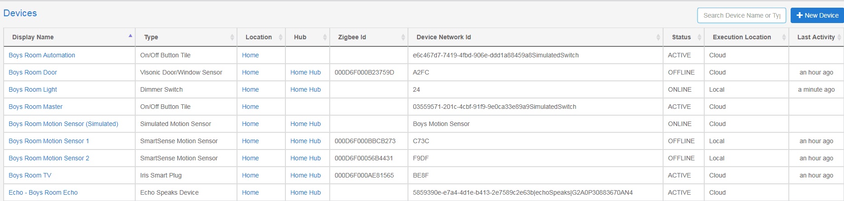Open Home Hub link for Boys Room TV
The image size is (844, 201).
click(x=305, y=175)
